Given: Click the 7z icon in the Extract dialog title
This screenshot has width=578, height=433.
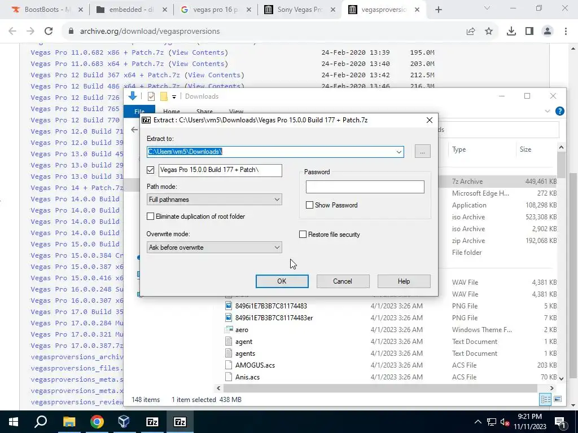Looking at the screenshot, I should click(x=146, y=120).
